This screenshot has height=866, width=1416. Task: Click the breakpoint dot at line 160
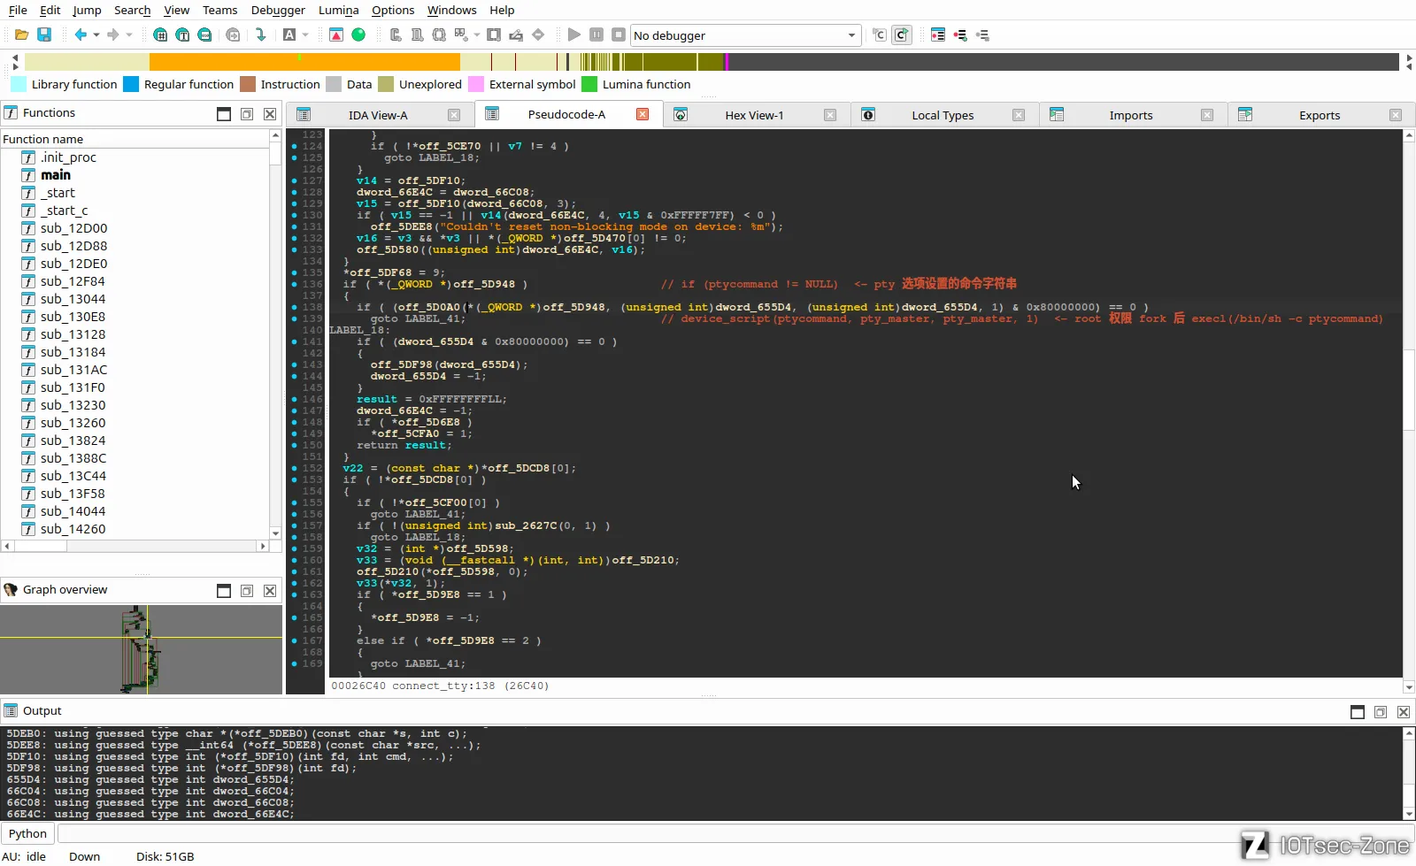click(x=295, y=560)
